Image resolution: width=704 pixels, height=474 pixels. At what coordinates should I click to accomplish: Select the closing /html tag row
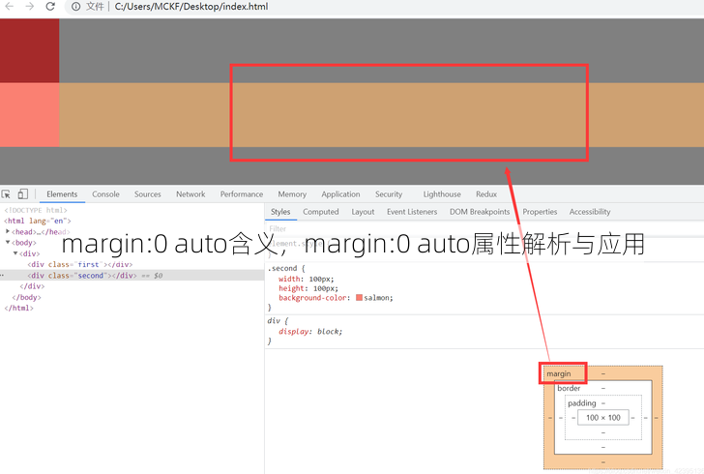[x=19, y=308]
